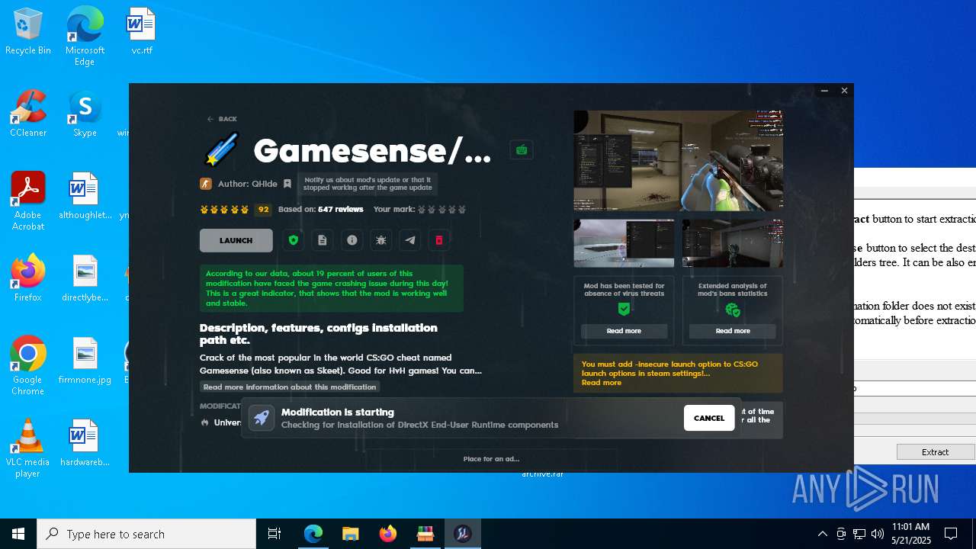The width and height of the screenshot is (976, 549).
Task: Rate the mod with first Your mark star
Action: (x=422, y=210)
